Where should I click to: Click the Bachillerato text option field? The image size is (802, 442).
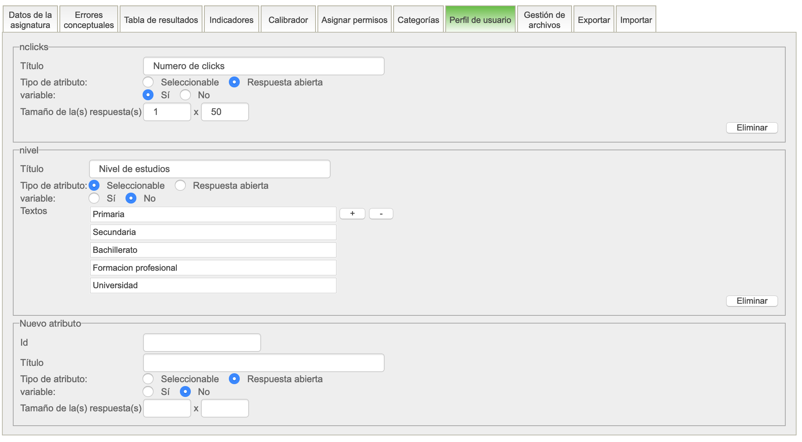[x=213, y=250]
